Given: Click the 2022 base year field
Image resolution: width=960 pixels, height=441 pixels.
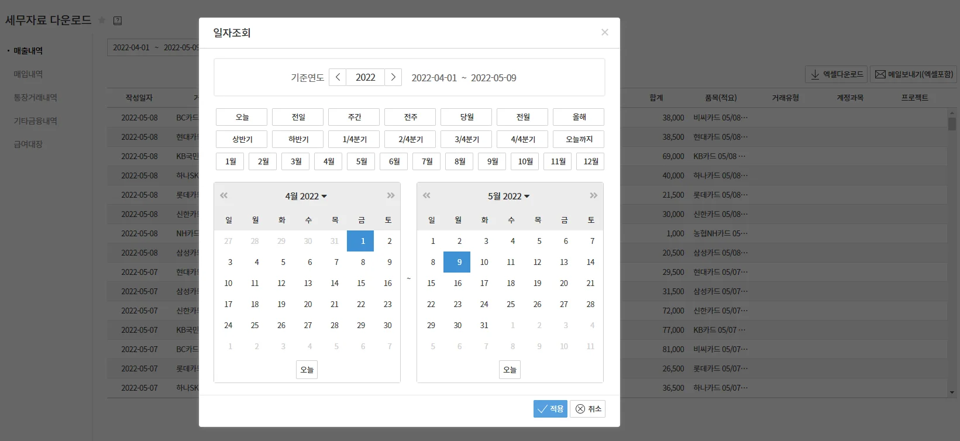Looking at the screenshot, I should coord(366,77).
